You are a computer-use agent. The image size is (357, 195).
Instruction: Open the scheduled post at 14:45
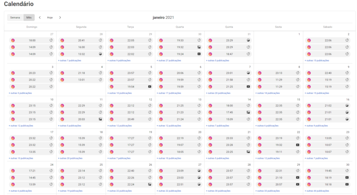(x=32, y=178)
